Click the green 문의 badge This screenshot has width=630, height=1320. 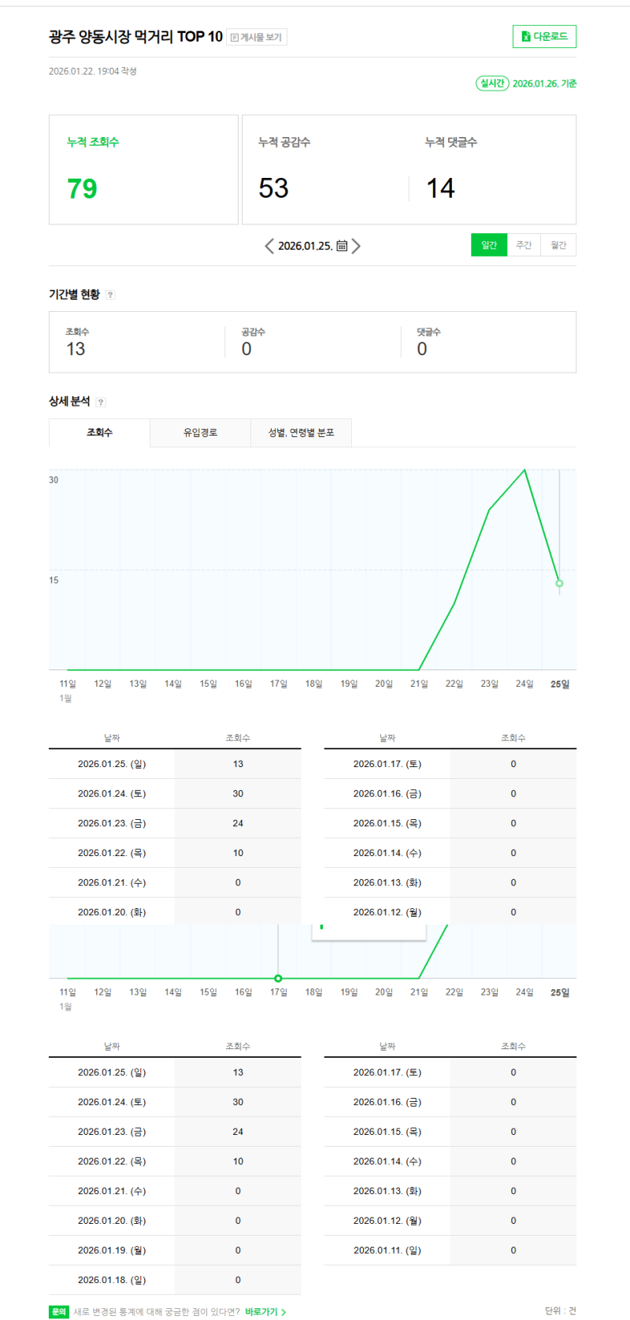click(x=59, y=1312)
